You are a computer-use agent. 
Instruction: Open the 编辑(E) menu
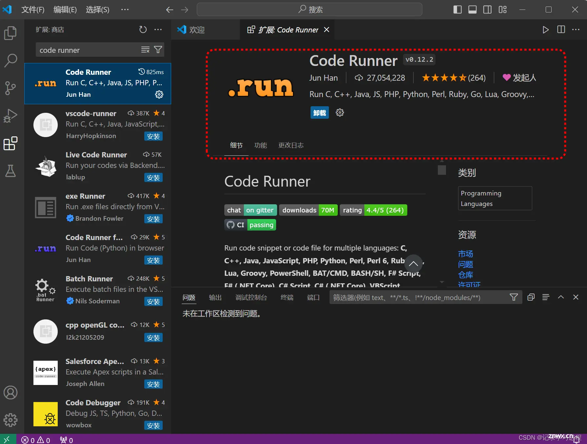[65, 10]
